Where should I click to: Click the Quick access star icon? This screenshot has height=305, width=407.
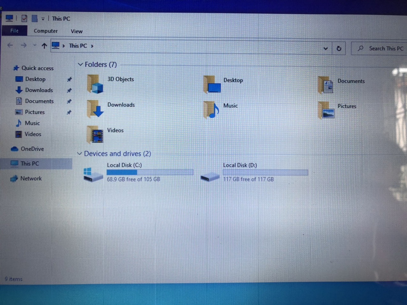click(16, 68)
